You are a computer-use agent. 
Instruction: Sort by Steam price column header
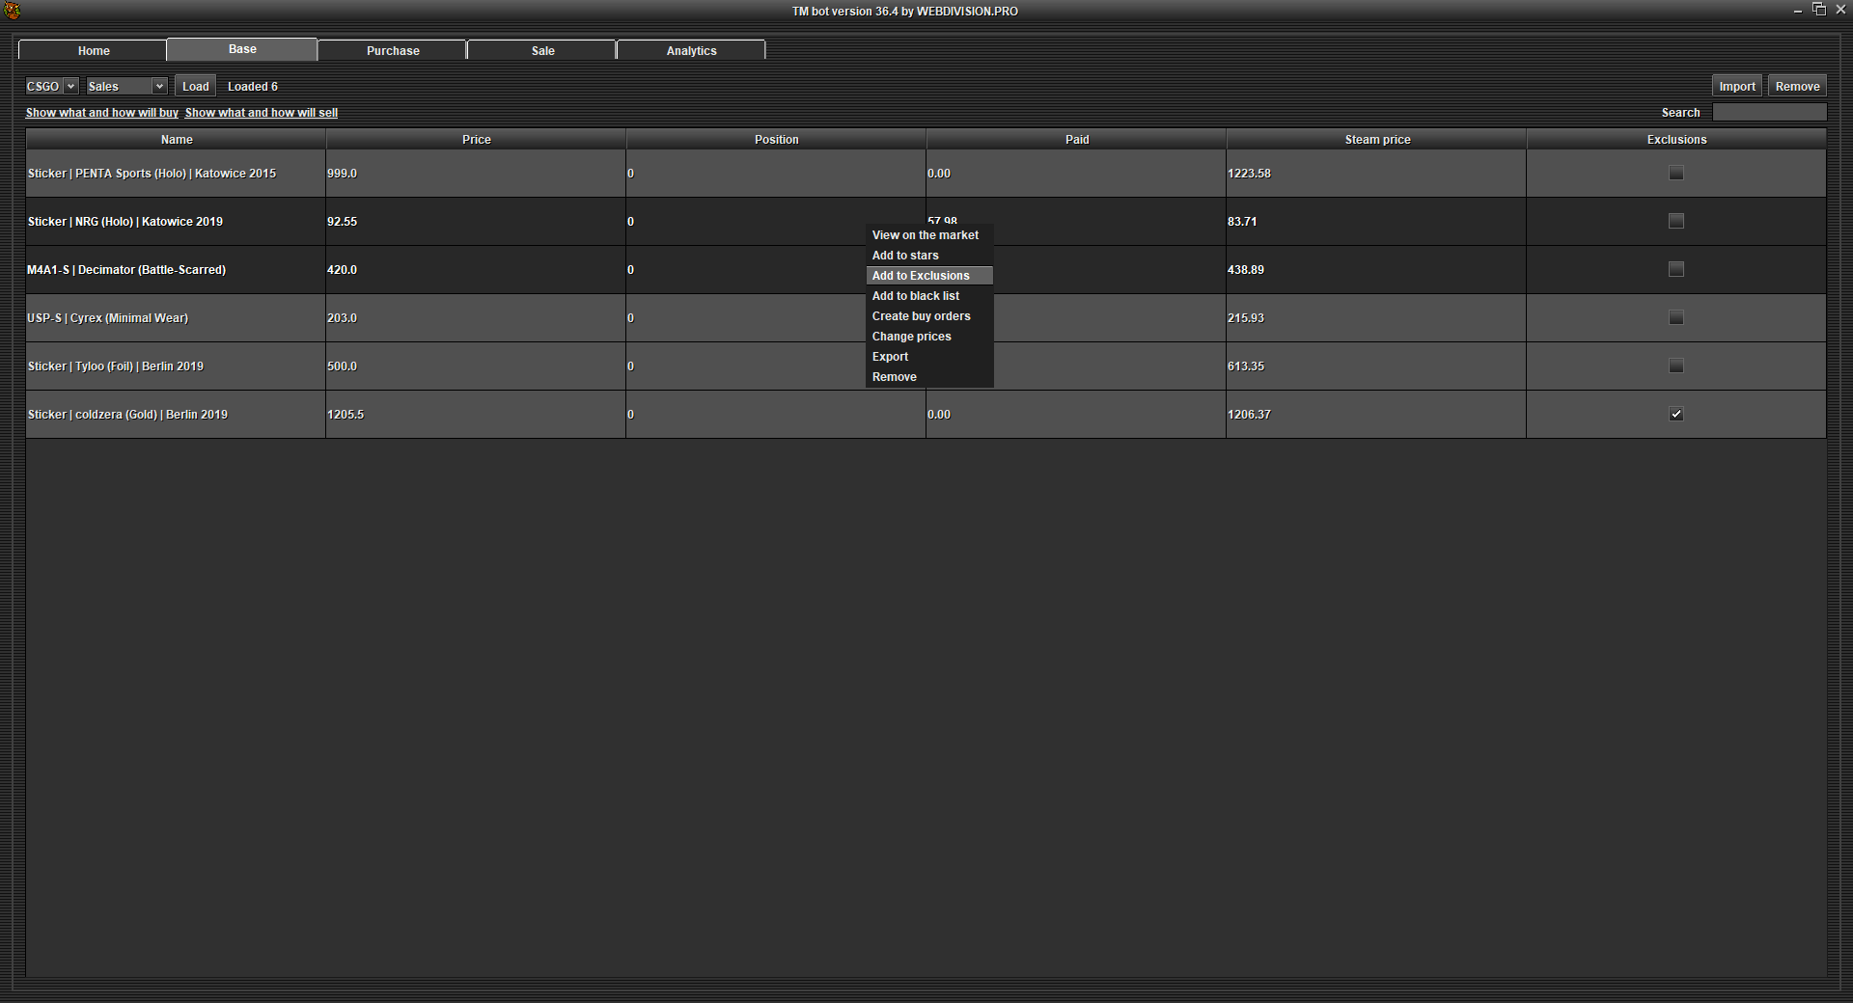(x=1376, y=140)
